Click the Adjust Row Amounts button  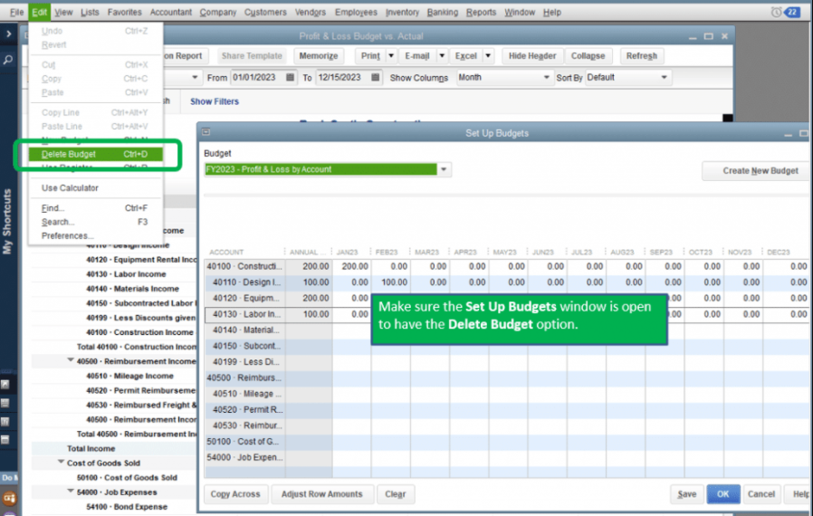pyautogui.click(x=321, y=494)
